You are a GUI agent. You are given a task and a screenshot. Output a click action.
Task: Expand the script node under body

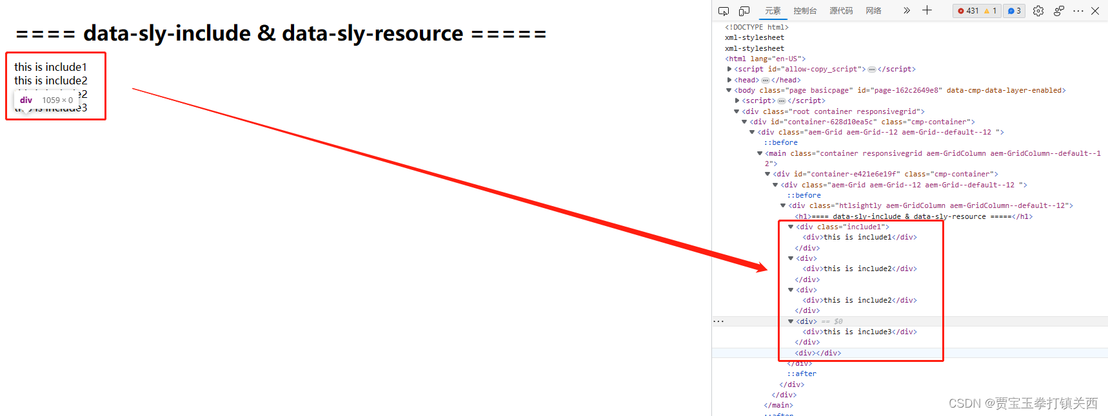(x=737, y=100)
